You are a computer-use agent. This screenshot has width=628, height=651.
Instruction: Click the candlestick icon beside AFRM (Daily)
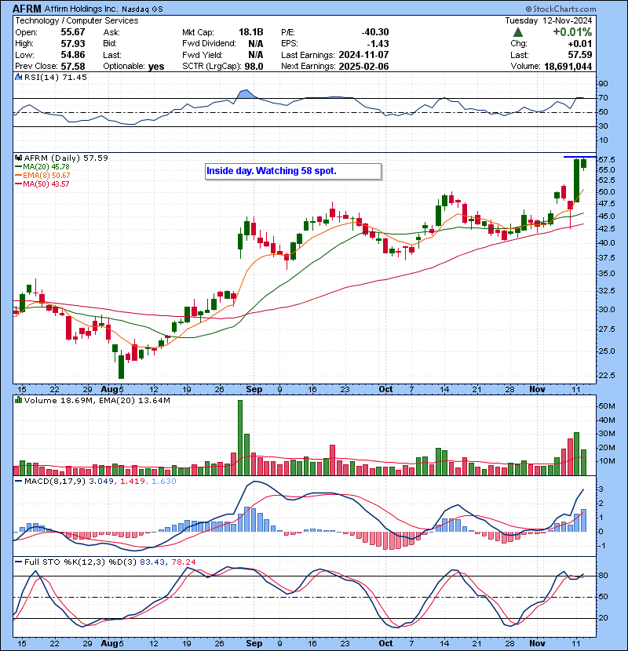coord(18,158)
